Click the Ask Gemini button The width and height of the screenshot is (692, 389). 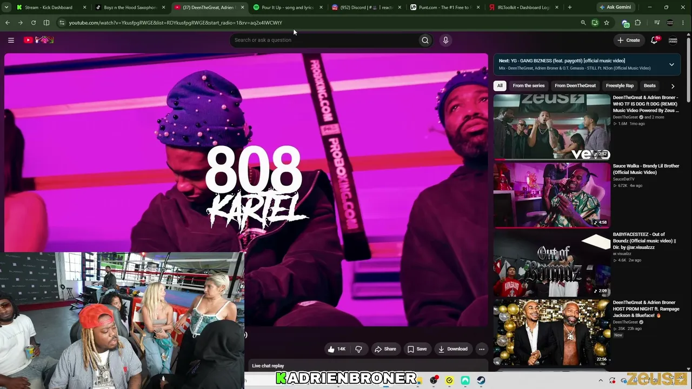coord(615,8)
